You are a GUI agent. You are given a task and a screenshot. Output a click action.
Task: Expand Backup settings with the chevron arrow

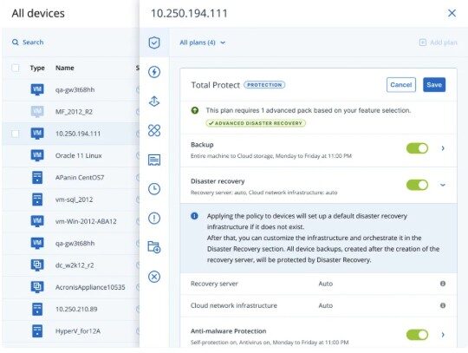click(443, 148)
